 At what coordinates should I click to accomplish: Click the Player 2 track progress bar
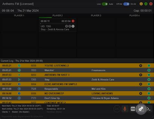click(x=58, y=23)
